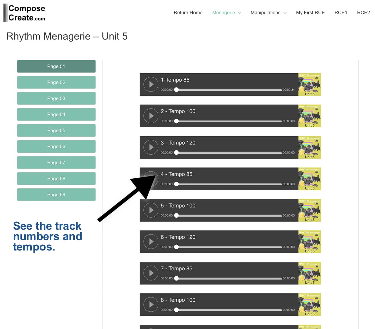Navigate to RCE1

341,13
